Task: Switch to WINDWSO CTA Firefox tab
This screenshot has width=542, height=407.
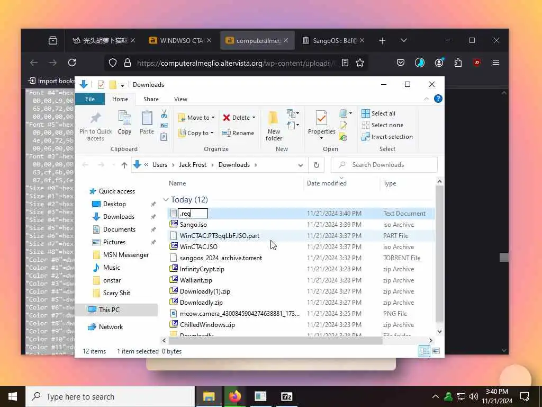Action: pos(180,40)
